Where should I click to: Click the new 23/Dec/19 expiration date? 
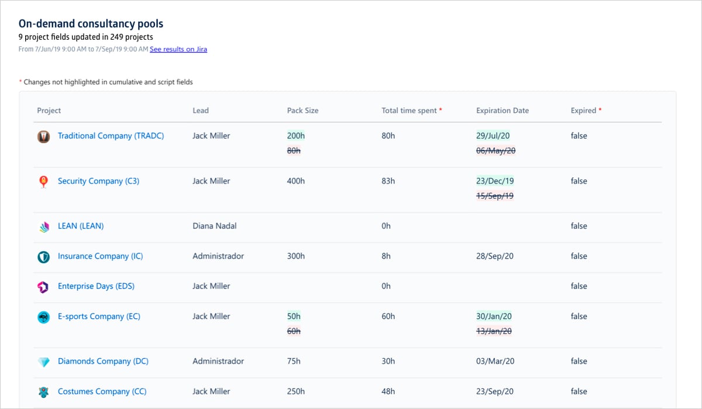pyautogui.click(x=495, y=181)
